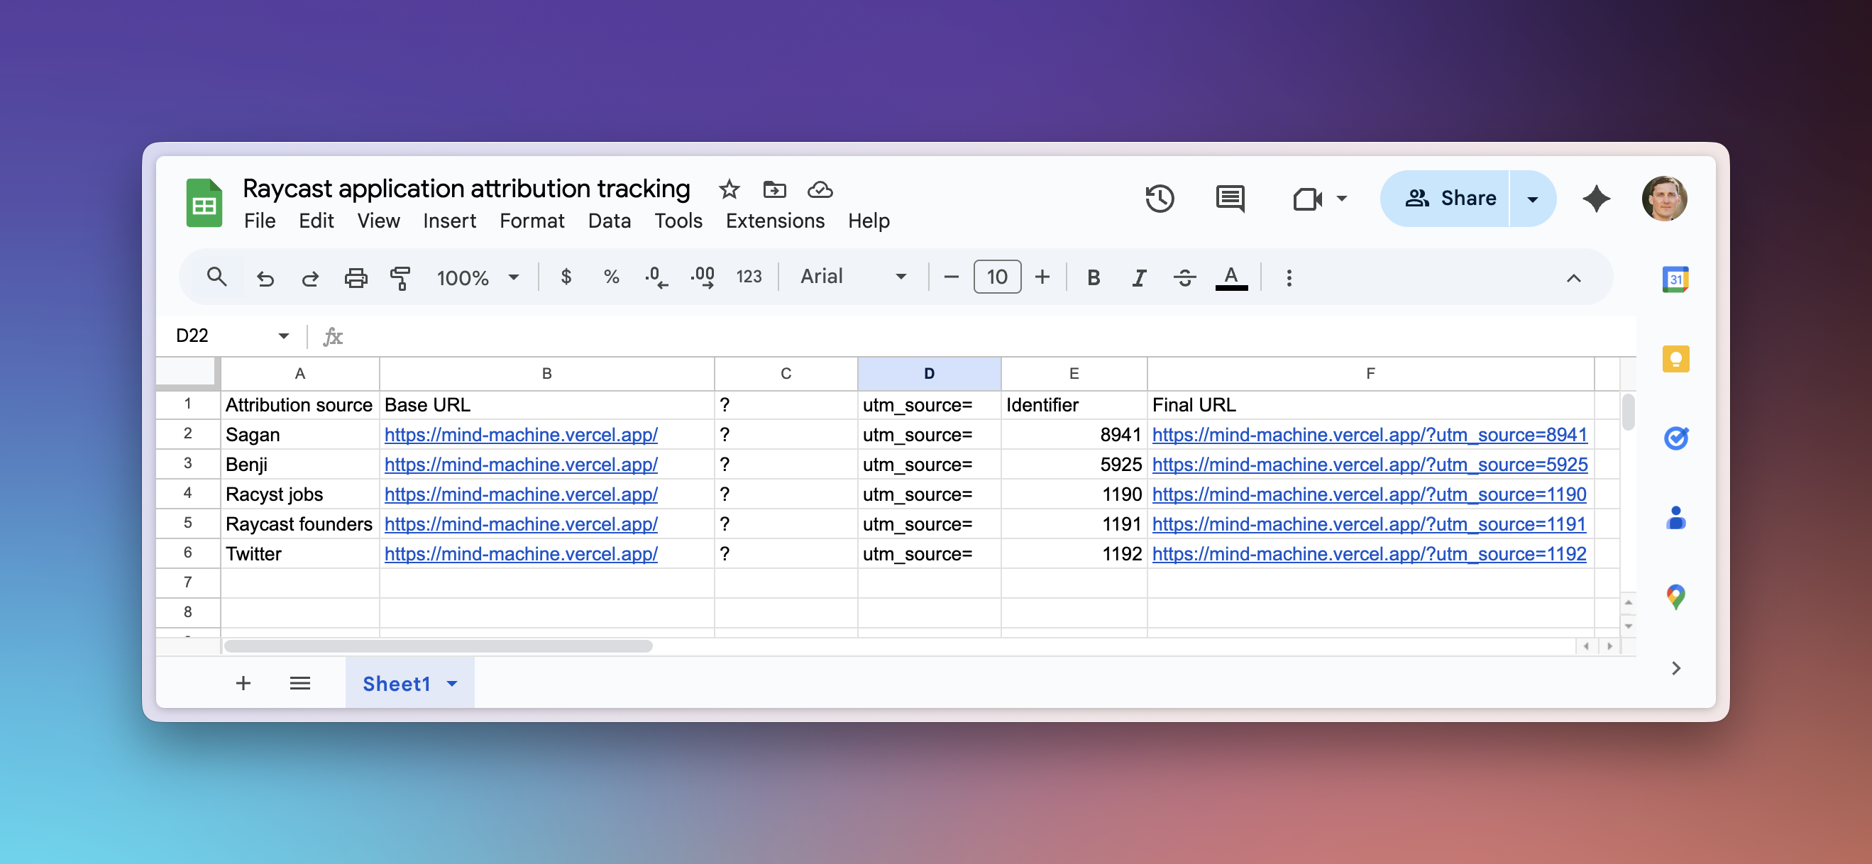
Task: Toggle italic formatting
Action: pos(1138,277)
